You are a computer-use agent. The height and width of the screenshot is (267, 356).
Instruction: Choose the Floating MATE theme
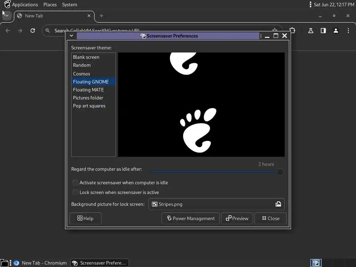click(x=93, y=90)
